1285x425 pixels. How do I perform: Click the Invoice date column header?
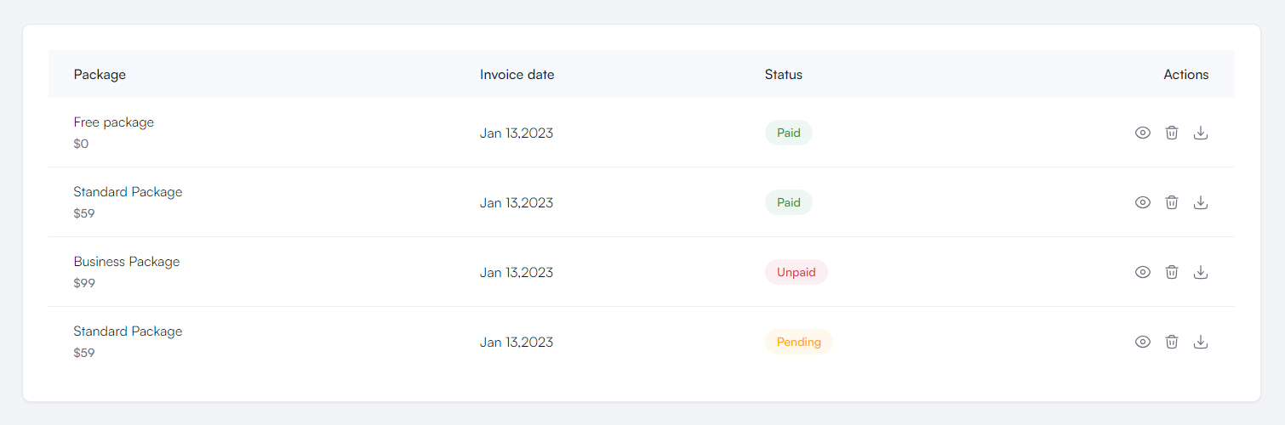[517, 75]
